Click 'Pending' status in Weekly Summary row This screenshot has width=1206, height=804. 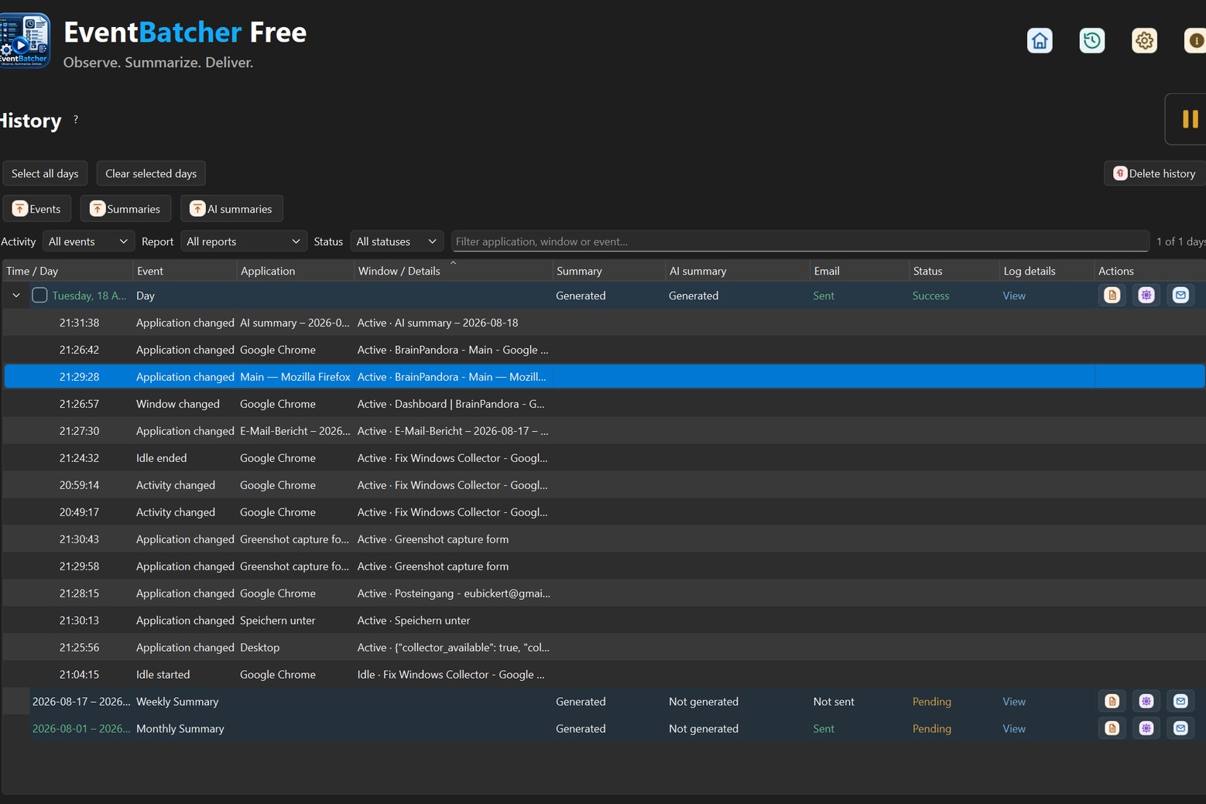[931, 701]
